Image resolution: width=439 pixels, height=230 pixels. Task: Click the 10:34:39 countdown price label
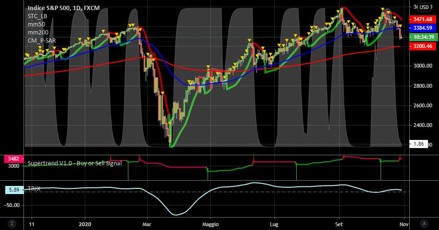pyautogui.click(x=423, y=37)
